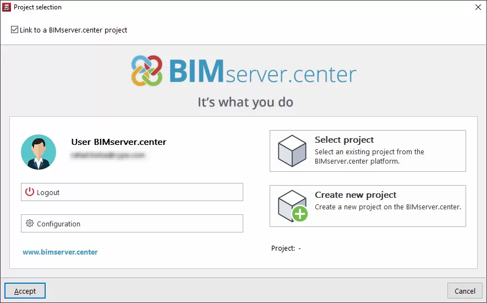Click the red power icon beside Logout

(x=30, y=192)
